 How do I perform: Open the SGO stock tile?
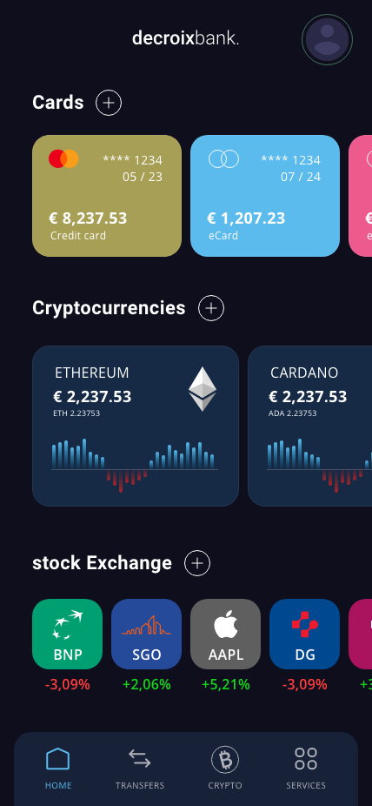[x=146, y=634]
